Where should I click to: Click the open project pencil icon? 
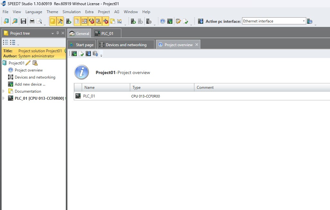15,21
